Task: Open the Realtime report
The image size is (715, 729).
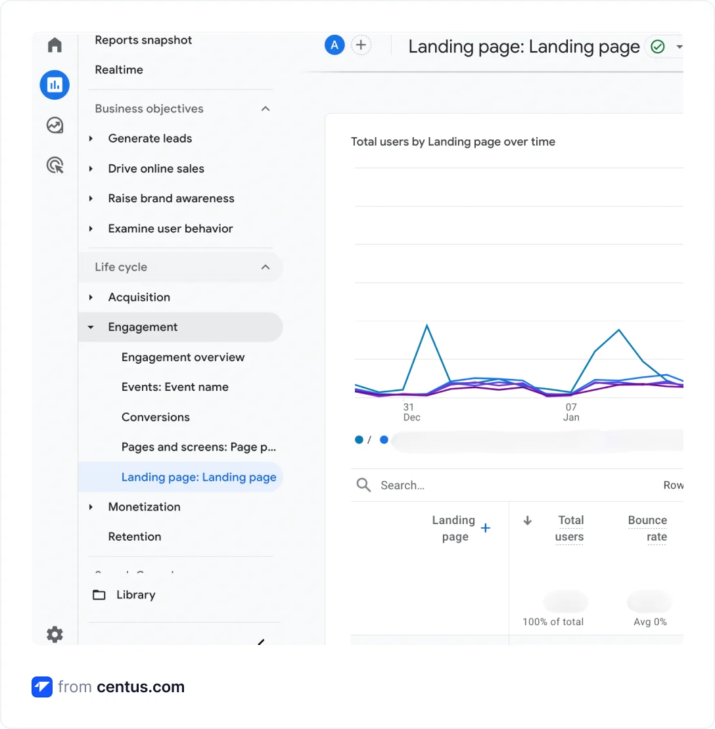Action: click(119, 70)
